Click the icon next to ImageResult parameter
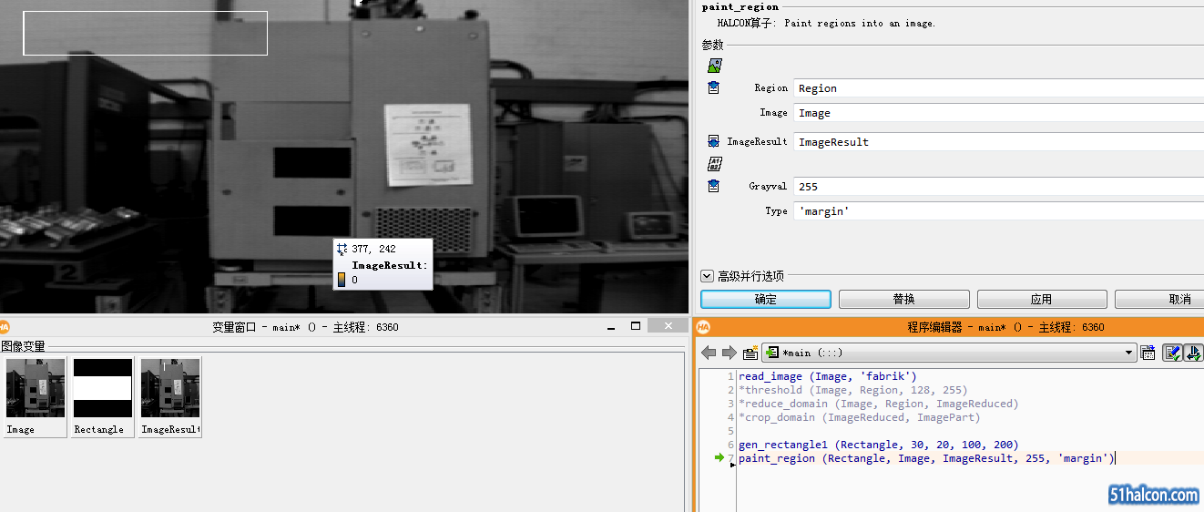The image size is (1204, 512). coord(714,141)
